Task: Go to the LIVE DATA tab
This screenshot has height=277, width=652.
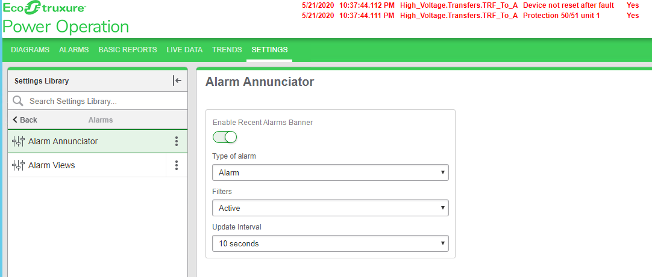Action: click(184, 50)
